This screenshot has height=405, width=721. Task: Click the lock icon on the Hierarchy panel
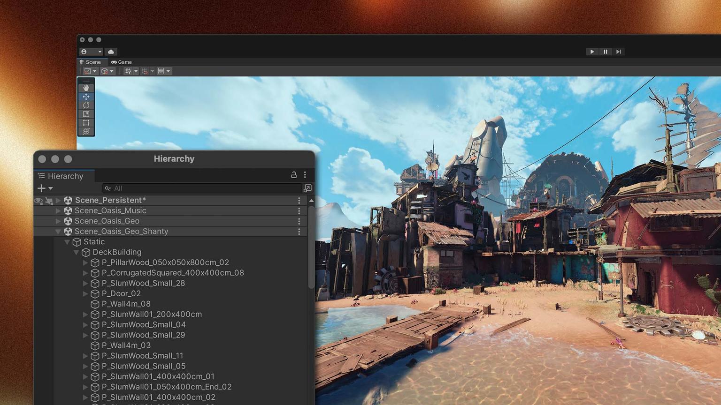click(x=294, y=175)
